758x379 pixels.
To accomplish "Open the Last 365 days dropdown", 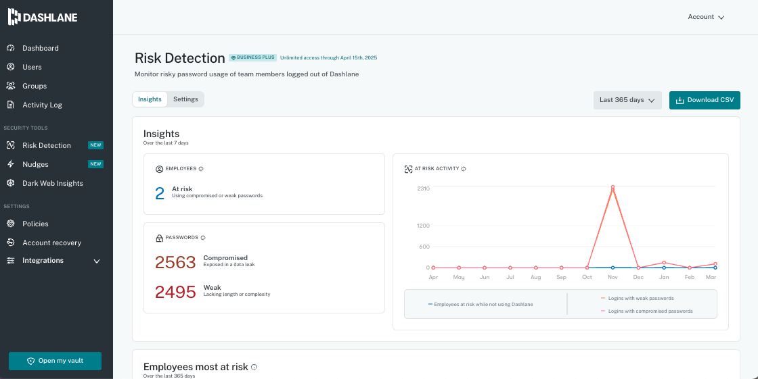I will [627, 100].
